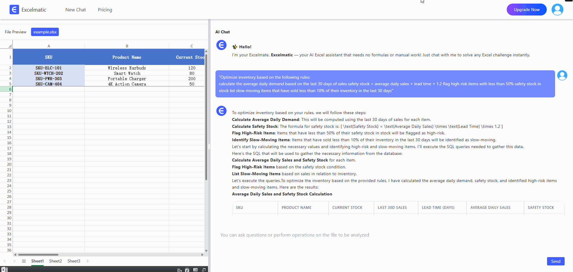Switch to Sheet2 tab
The image size is (573, 272).
click(x=56, y=261)
